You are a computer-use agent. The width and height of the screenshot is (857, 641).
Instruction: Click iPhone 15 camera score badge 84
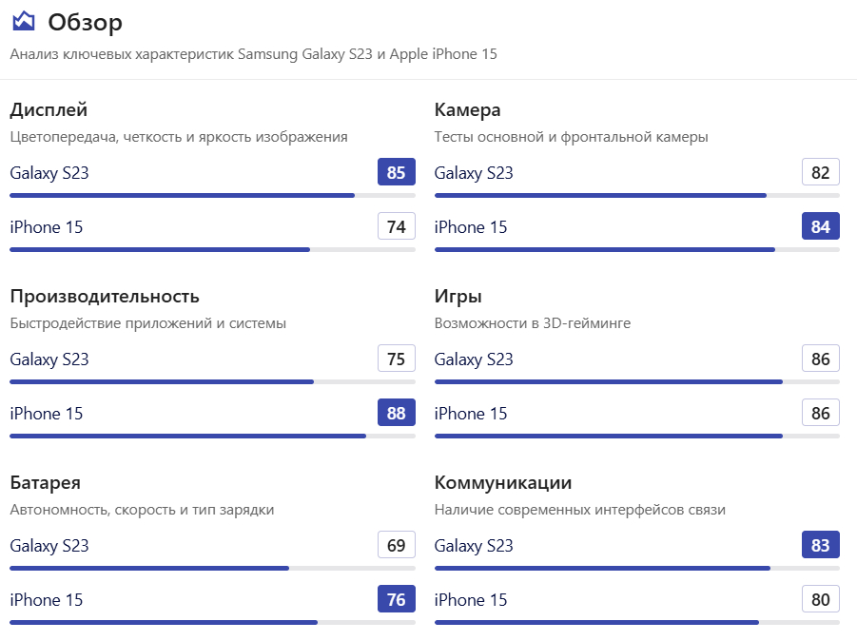point(821,227)
